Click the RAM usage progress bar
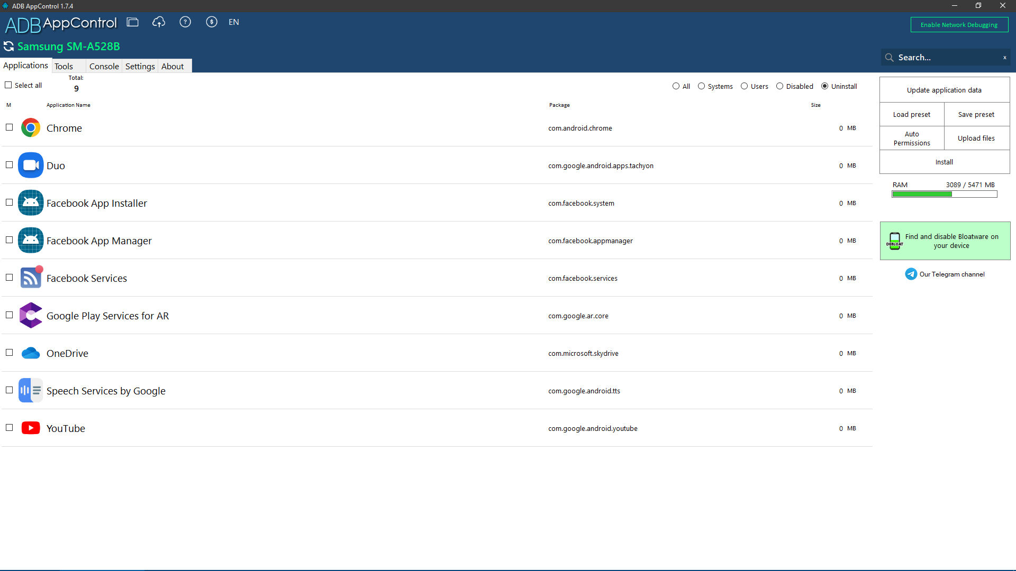Image resolution: width=1016 pixels, height=571 pixels. [x=944, y=194]
